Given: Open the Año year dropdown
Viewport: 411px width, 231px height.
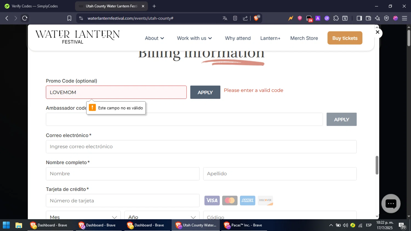Looking at the screenshot, I should [x=162, y=215].
